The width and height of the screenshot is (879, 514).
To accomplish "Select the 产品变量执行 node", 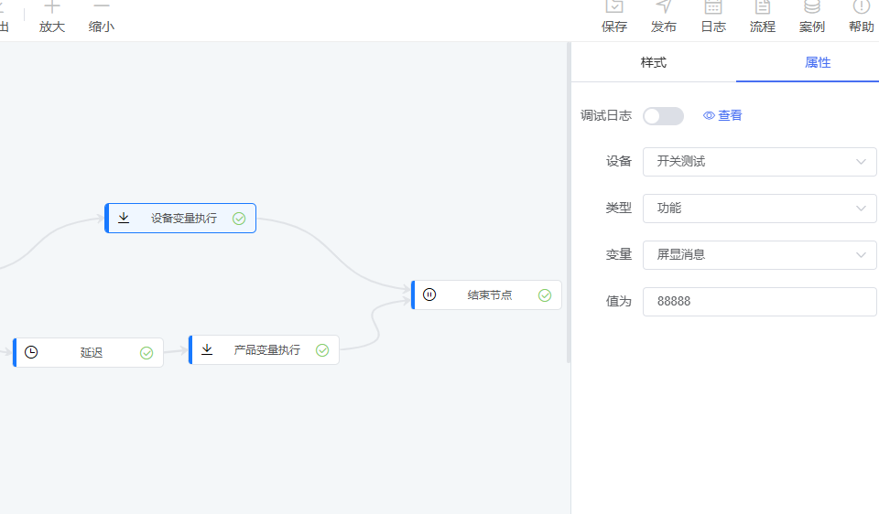I will [266, 350].
